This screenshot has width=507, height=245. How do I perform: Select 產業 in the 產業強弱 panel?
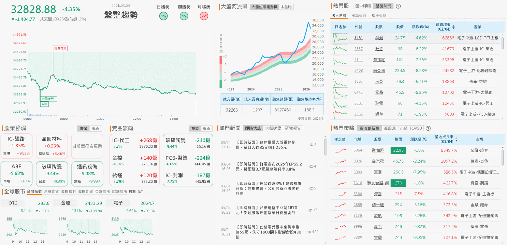pyautogui.click(x=84, y=129)
